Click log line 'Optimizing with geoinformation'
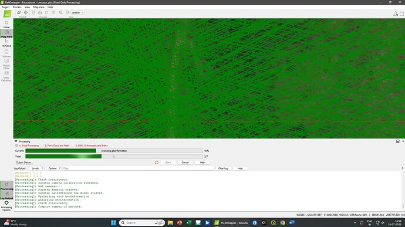Viewport: 405px width, 227px height. point(52,196)
